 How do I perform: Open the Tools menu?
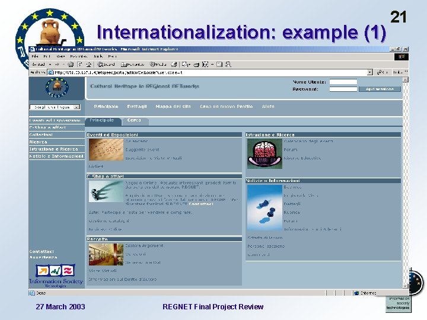pos(98,57)
